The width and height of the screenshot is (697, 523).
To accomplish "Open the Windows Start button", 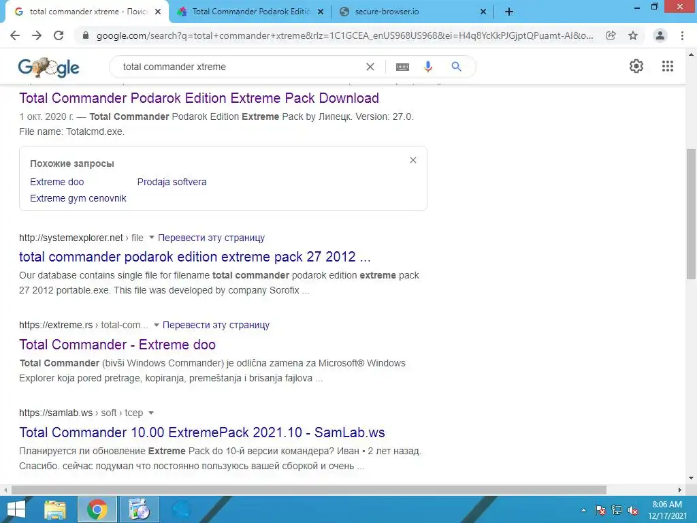I will tap(15, 509).
